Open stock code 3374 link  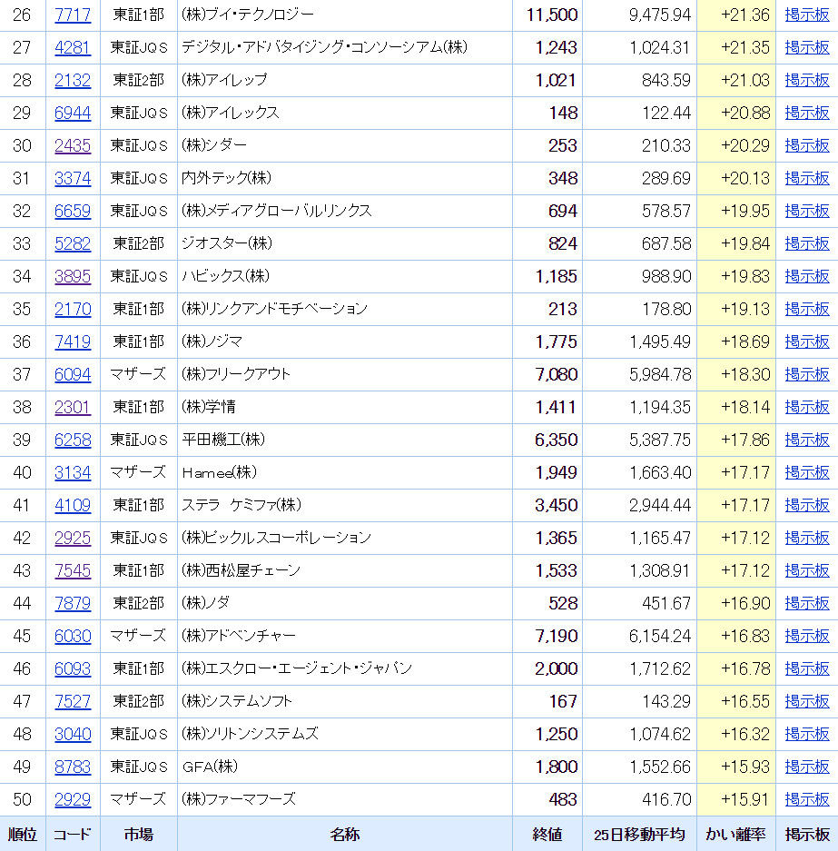(x=73, y=178)
